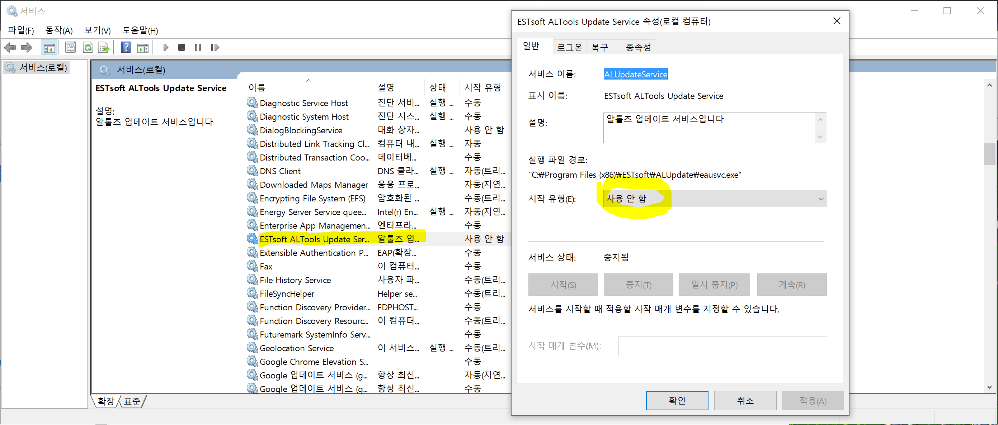
Task: Switch to the 종속성 tab
Action: pos(638,47)
